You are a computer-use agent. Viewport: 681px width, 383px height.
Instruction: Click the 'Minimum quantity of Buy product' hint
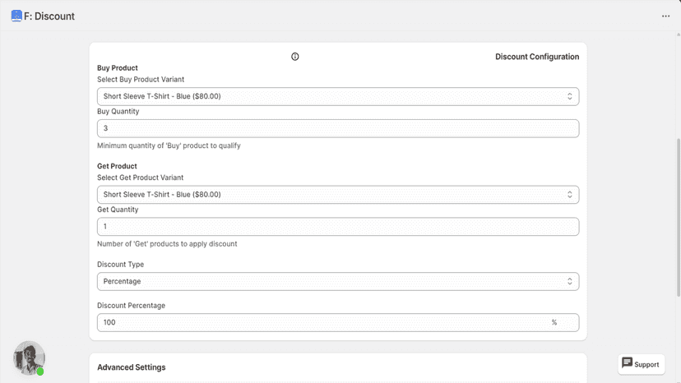[x=169, y=145]
